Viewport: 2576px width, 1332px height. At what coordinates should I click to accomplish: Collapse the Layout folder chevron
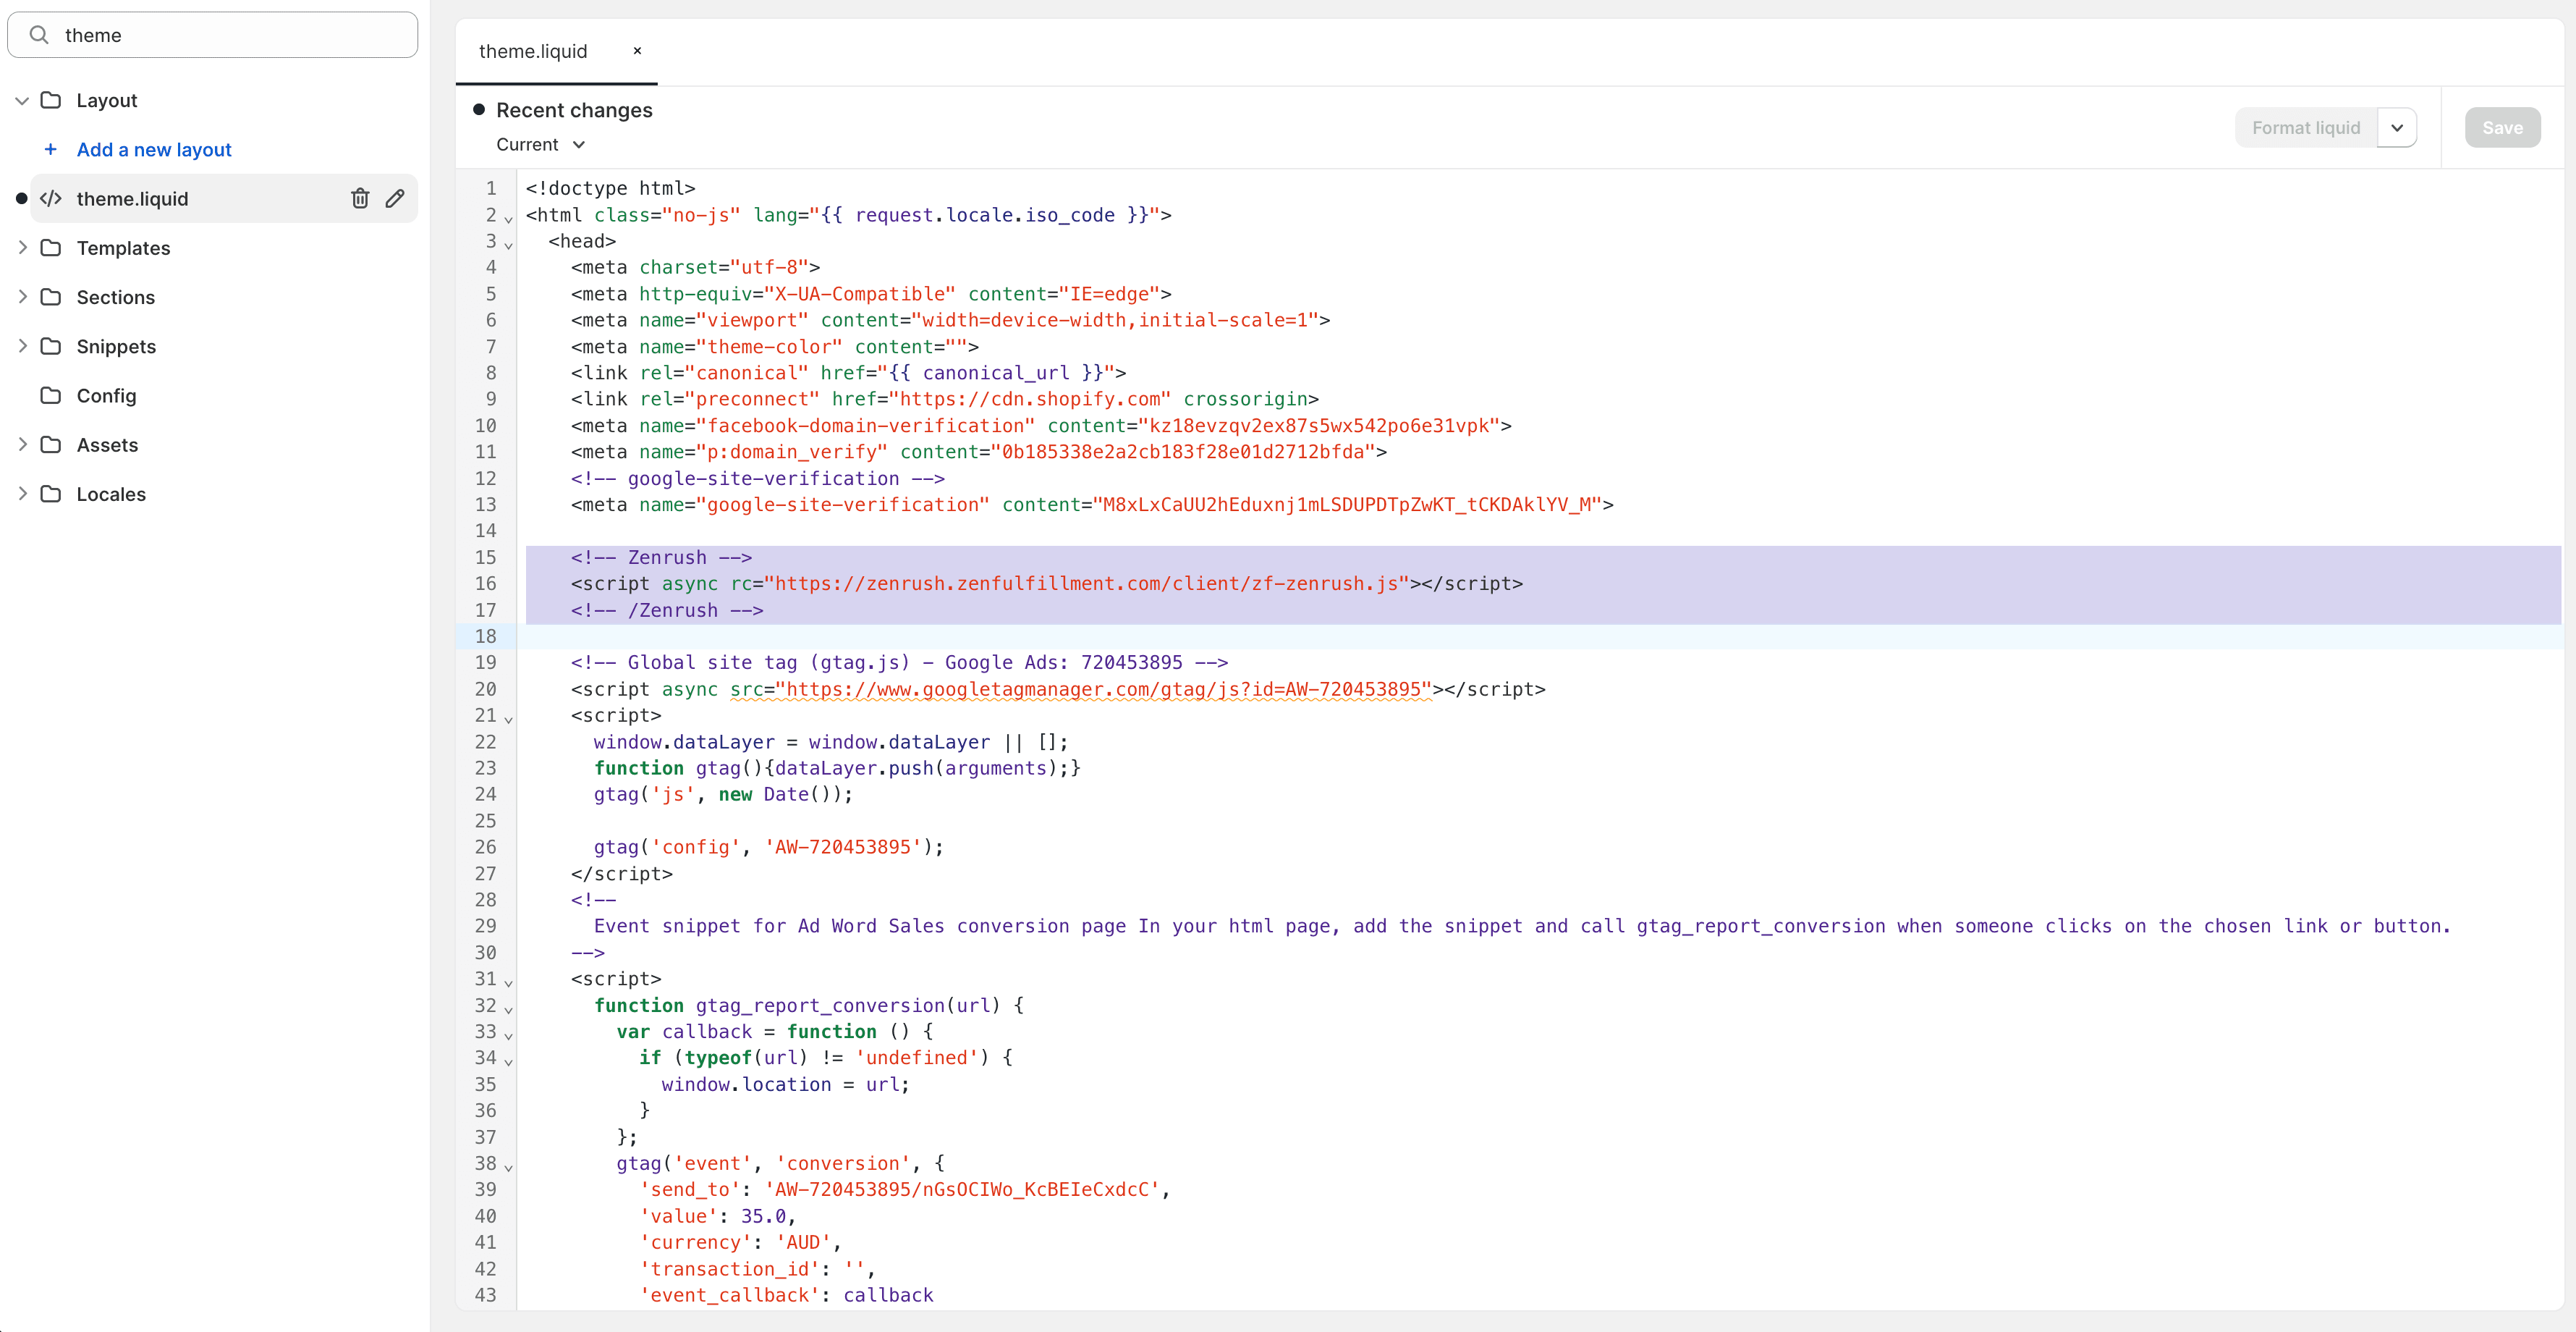(22, 100)
